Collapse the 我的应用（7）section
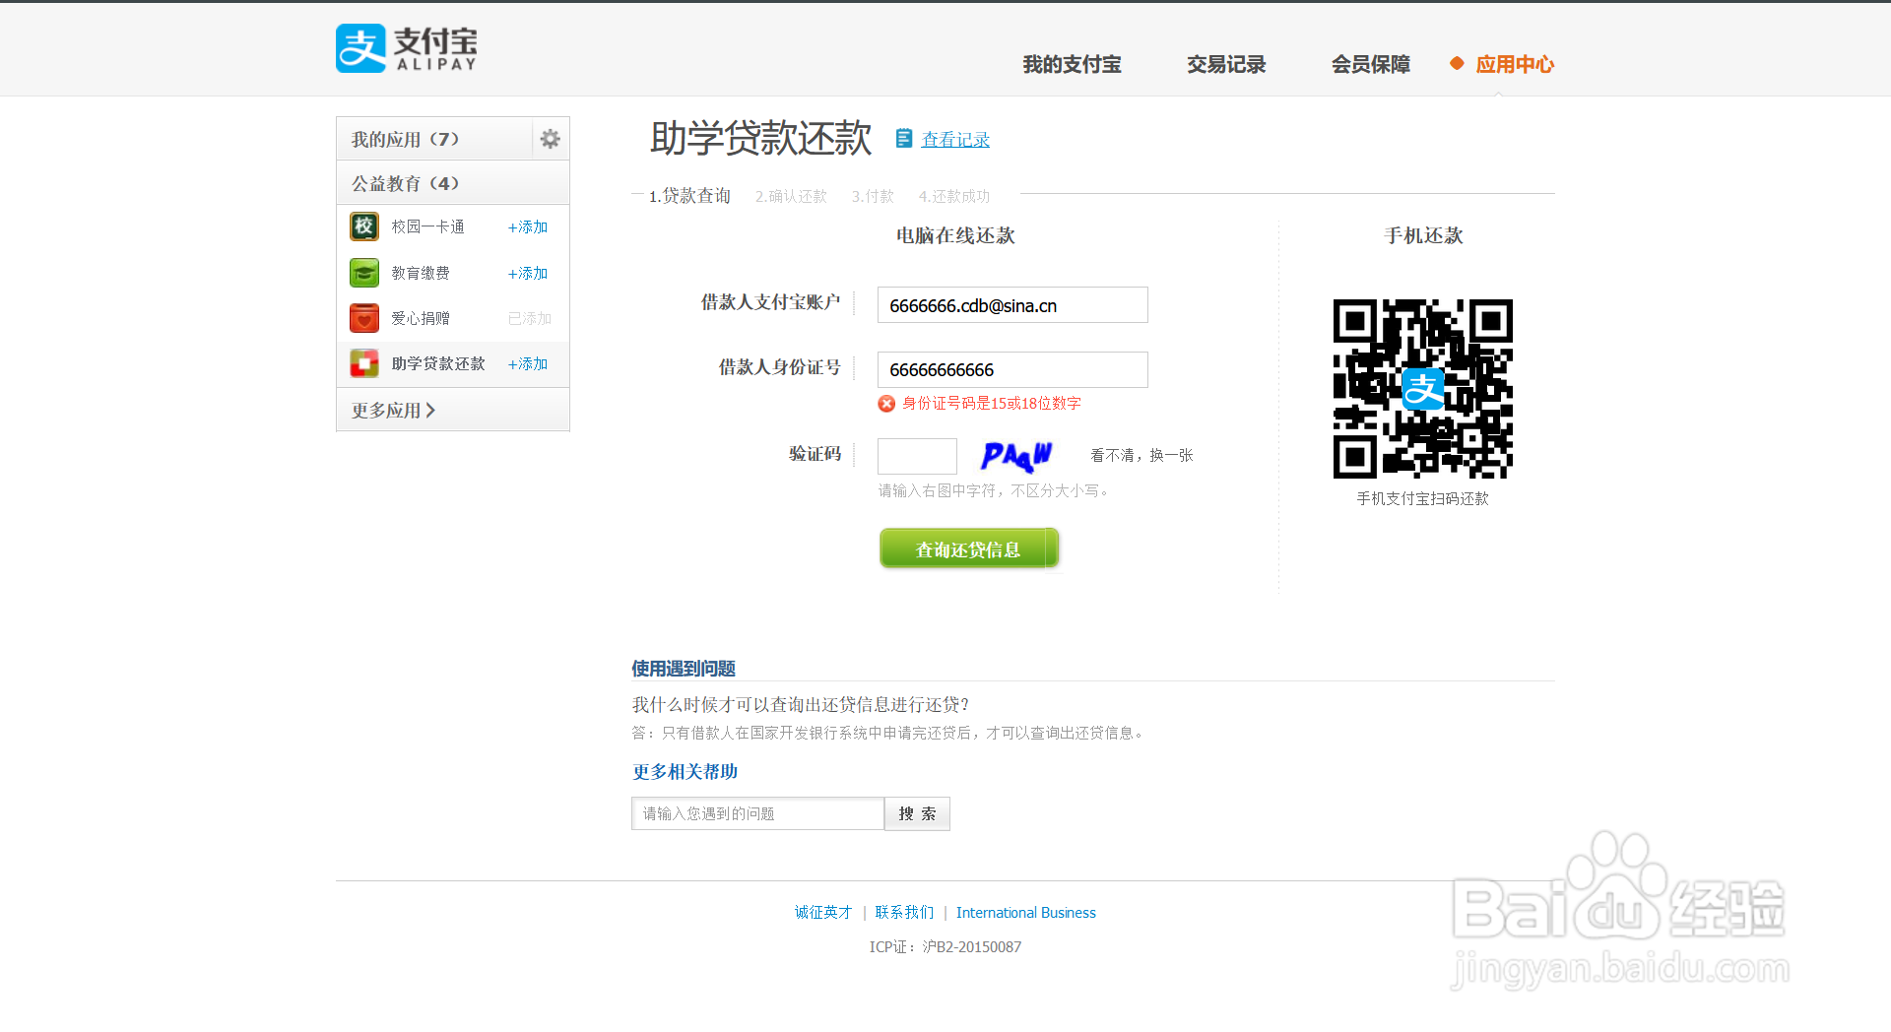Image resolution: width=1891 pixels, height=1032 pixels. tap(404, 139)
